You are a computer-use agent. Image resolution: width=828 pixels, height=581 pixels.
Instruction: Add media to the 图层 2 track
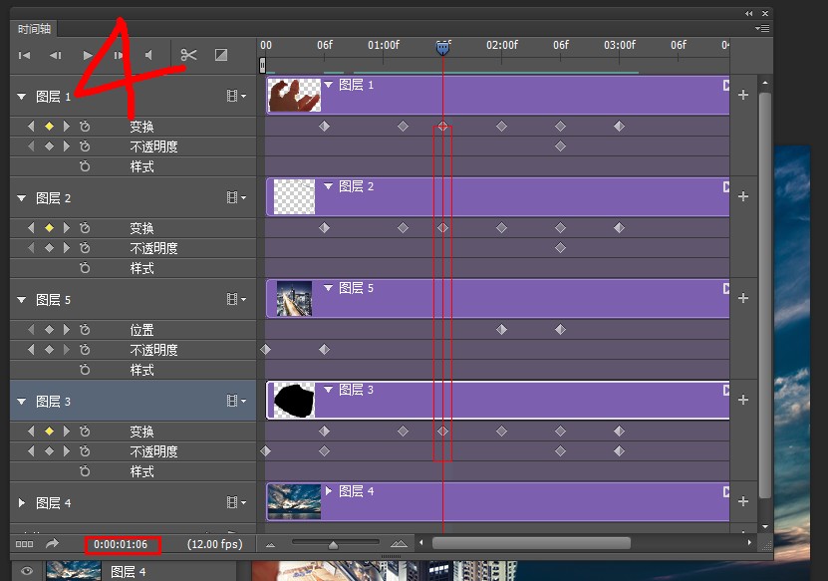(743, 196)
